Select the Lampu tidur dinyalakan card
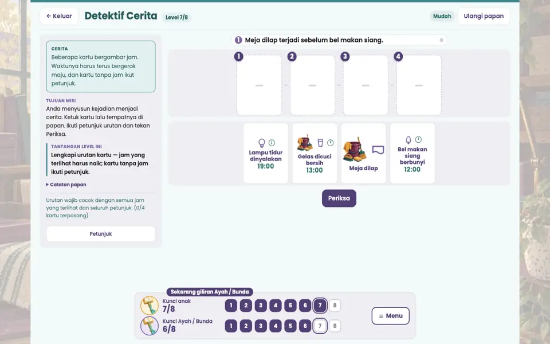The width and height of the screenshot is (550, 344). [265, 153]
